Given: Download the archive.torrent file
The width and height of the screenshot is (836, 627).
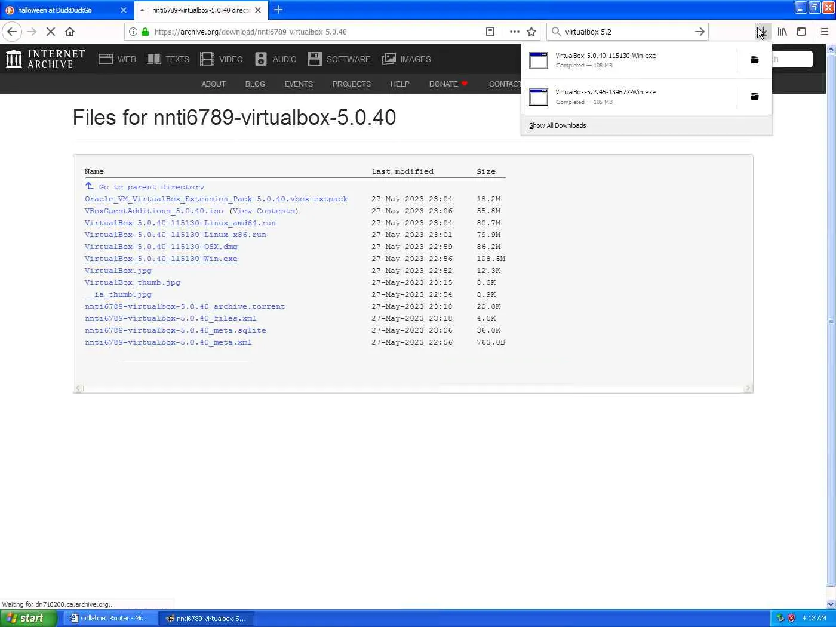Looking at the screenshot, I should [x=185, y=306].
